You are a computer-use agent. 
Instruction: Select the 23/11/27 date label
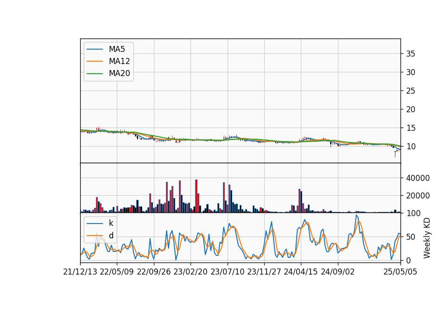point(264,272)
